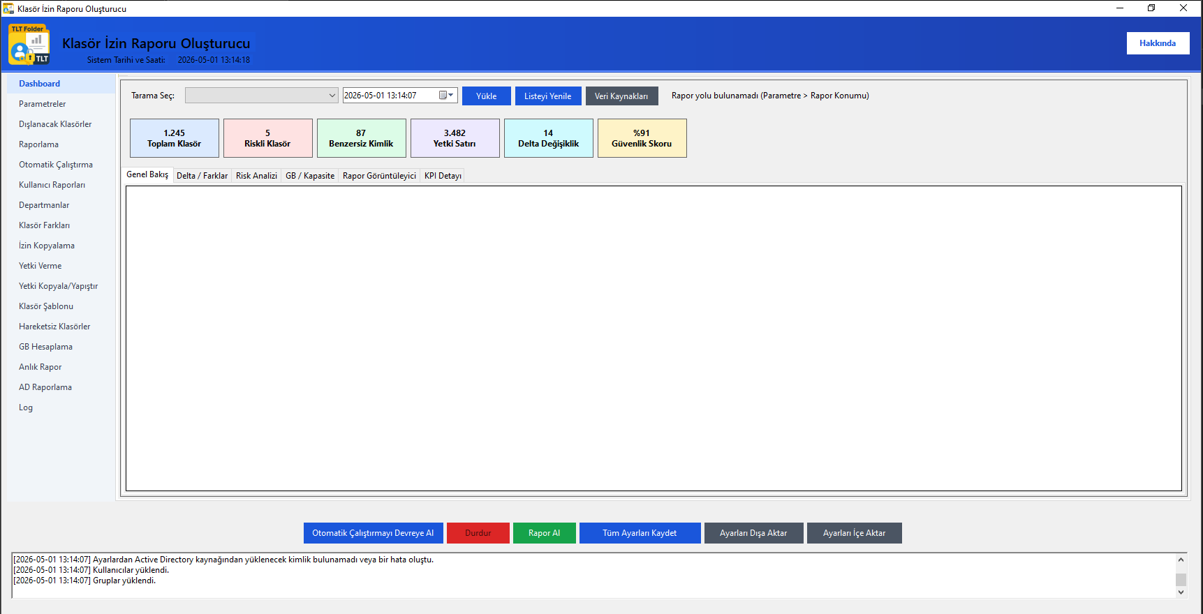Image resolution: width=1203 pixels, height=614 pixels.
Task: Switch to Rapor Görüntüleyici tab
Action: tap(379, 176)
